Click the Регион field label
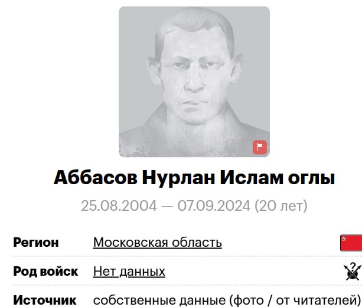362x307 pixels. pyautogui.click(x=36, y=243)
